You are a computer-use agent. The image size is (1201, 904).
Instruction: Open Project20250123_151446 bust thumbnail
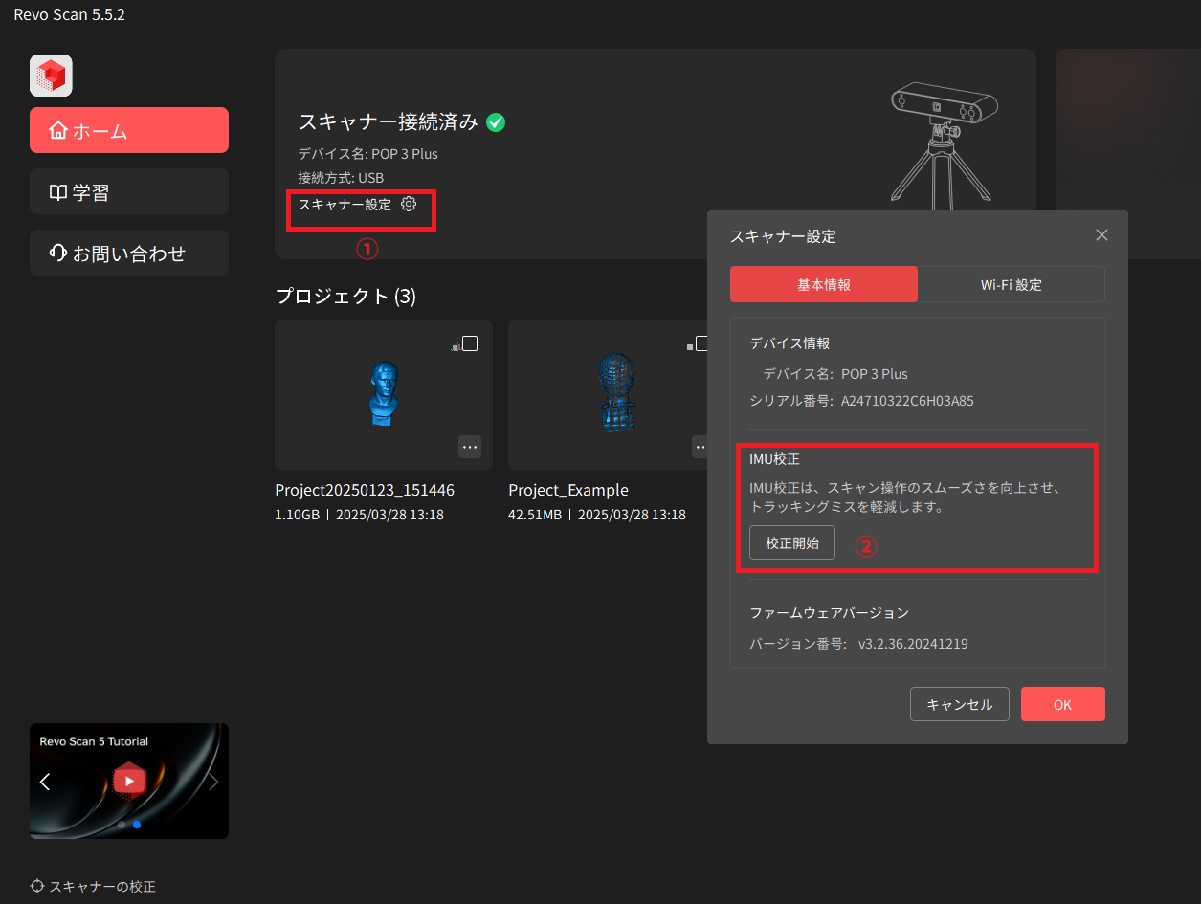coord(384,395)
